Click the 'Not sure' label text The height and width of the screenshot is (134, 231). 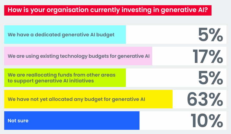click(x=18, y=121)
